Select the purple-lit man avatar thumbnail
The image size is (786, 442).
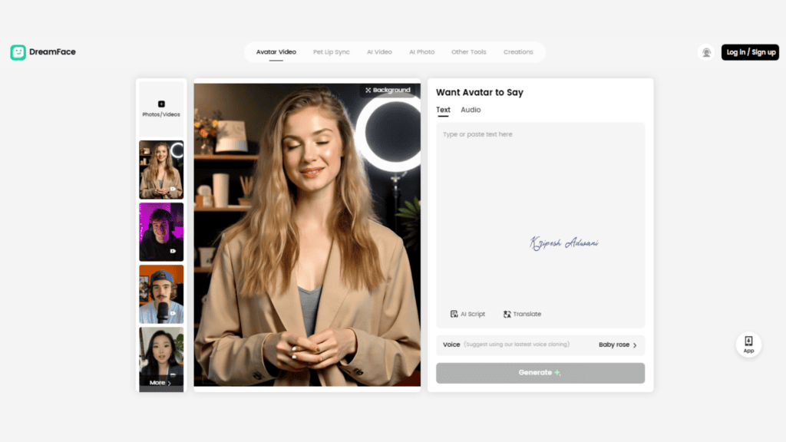point(160,232)
